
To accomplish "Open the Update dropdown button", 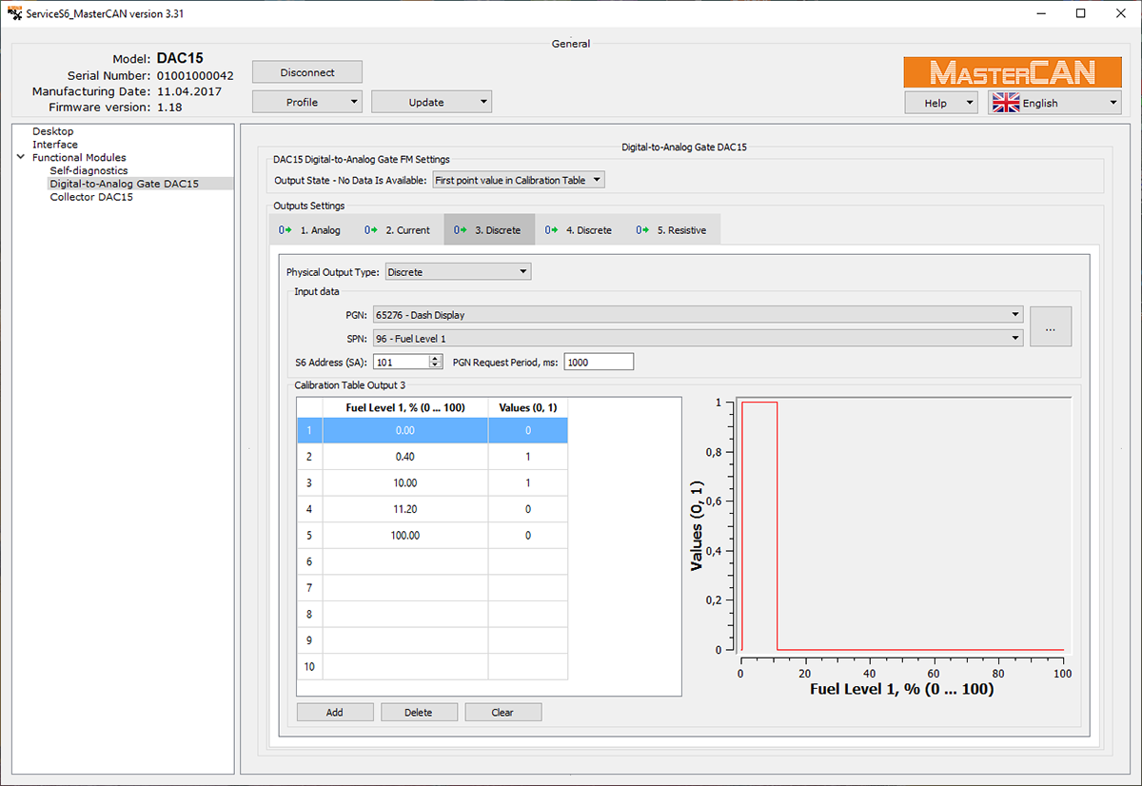I will click(x=430, y=102).
